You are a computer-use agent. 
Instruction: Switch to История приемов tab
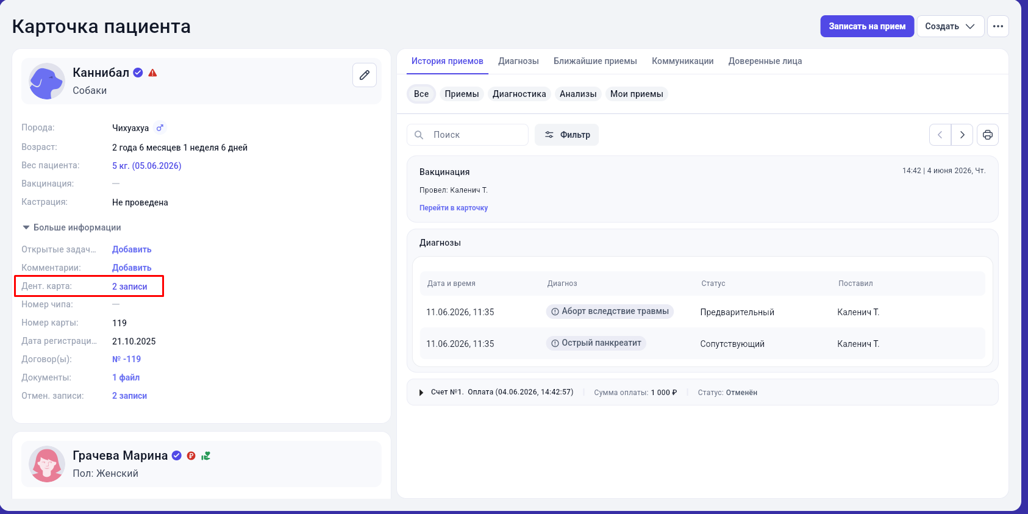pyautogui.click(x=447, y=61)
